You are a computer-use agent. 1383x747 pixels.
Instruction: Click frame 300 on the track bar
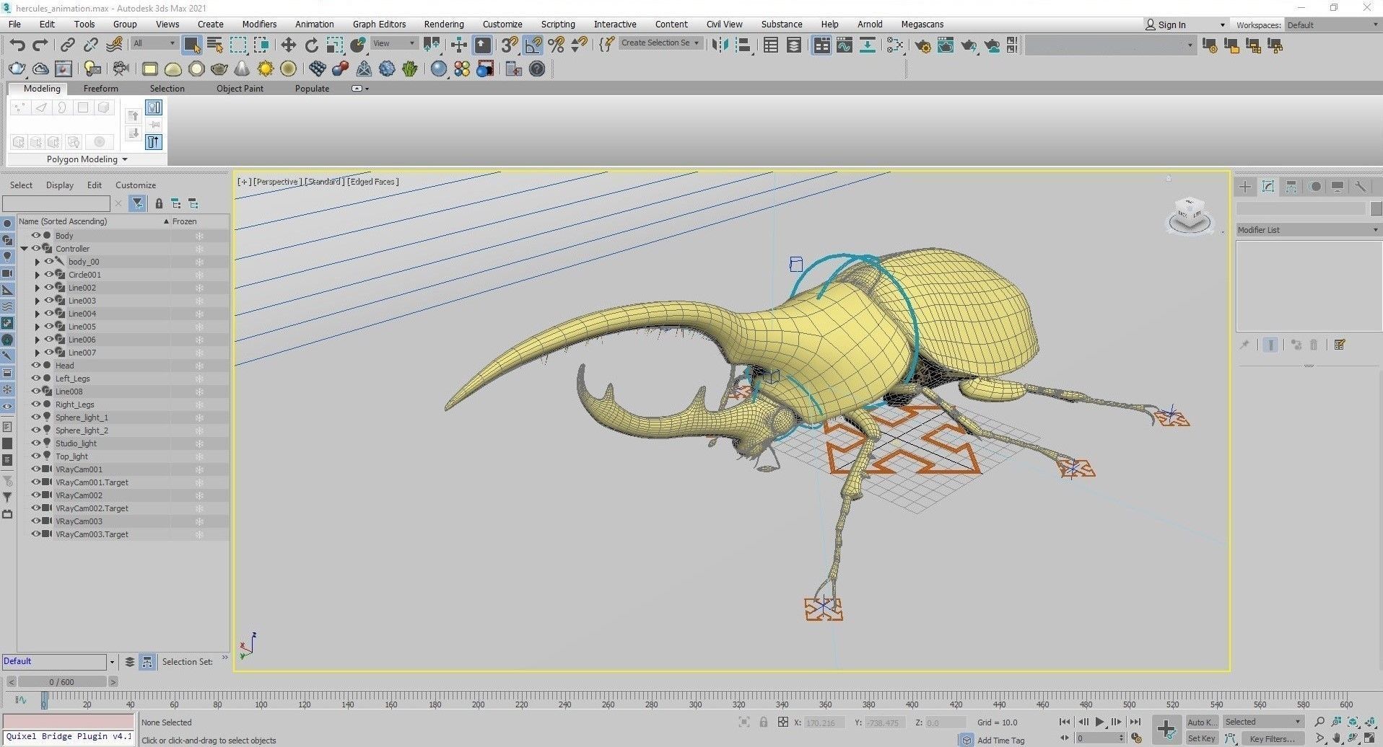tap(694, 701)
